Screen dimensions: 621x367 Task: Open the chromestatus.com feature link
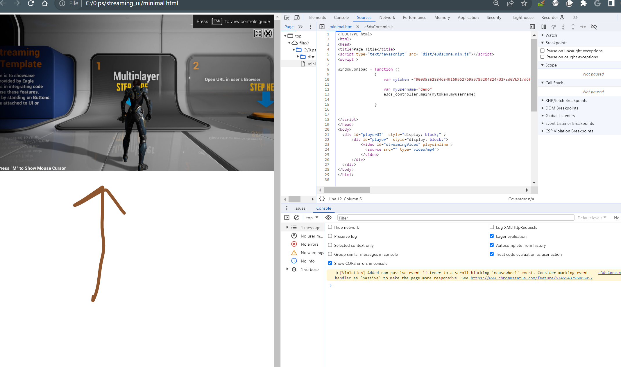[531, 278]
